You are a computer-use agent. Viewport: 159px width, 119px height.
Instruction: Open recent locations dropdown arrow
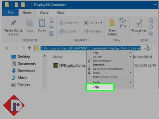23,48
